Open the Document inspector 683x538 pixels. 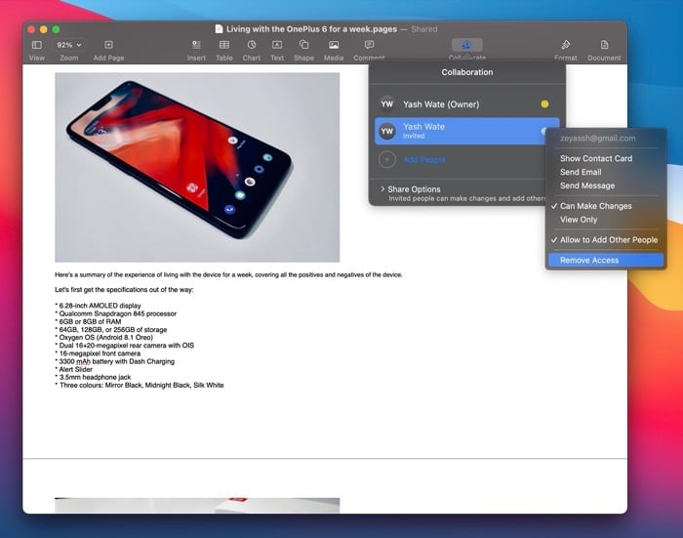point(604,45)
